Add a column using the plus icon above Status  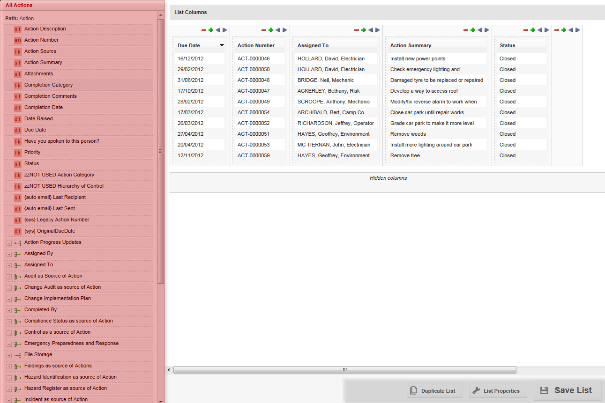point(532,29)
